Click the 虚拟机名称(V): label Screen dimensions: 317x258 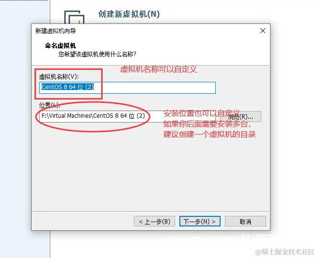pyautogui.click(x=59, y=77)
